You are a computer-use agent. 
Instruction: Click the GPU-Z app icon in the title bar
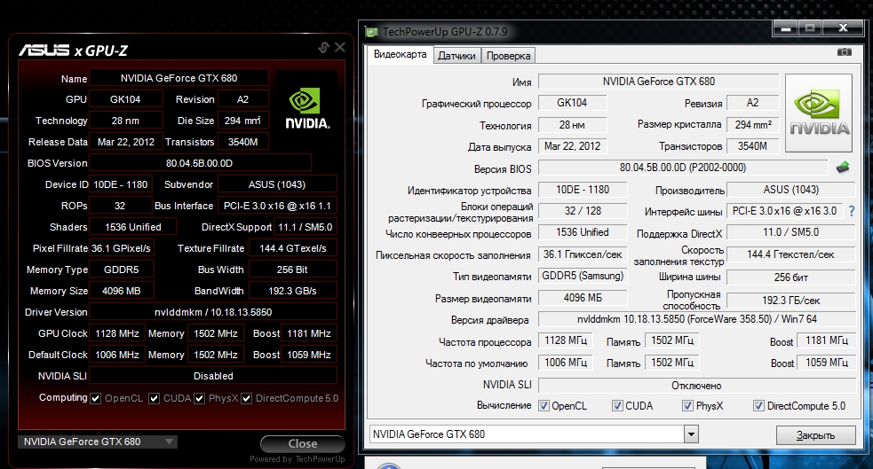click(x=371, y=32)
